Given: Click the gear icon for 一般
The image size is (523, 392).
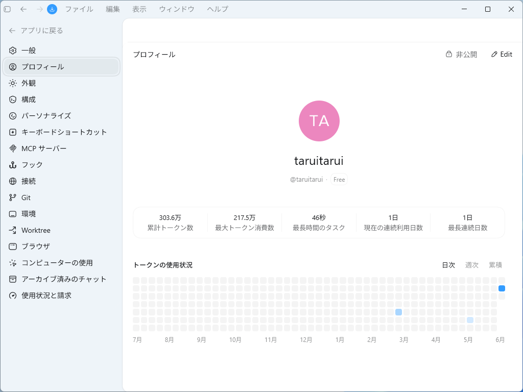Looking at the screenshot, I should tap(13, 51).
